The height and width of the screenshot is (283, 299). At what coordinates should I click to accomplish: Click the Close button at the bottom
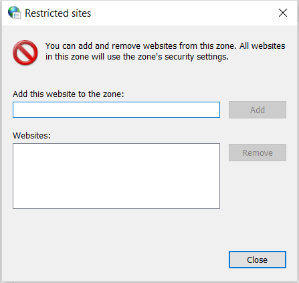258,260
